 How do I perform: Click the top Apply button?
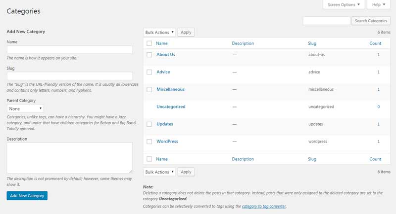tap(186, 32)
